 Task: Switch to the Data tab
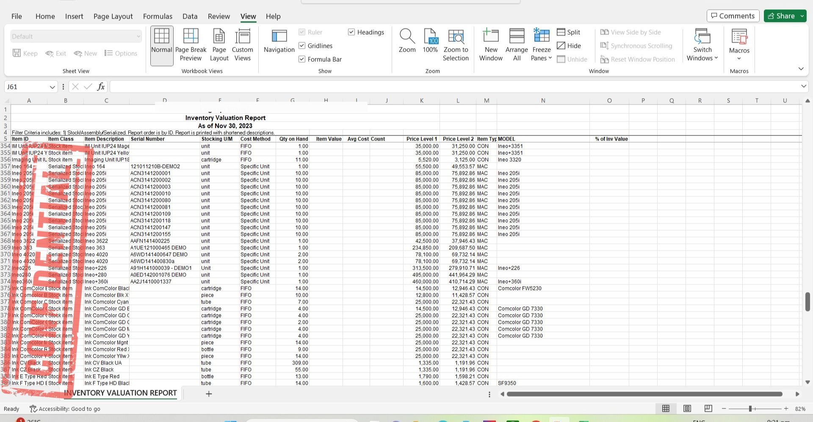(190, 16)
